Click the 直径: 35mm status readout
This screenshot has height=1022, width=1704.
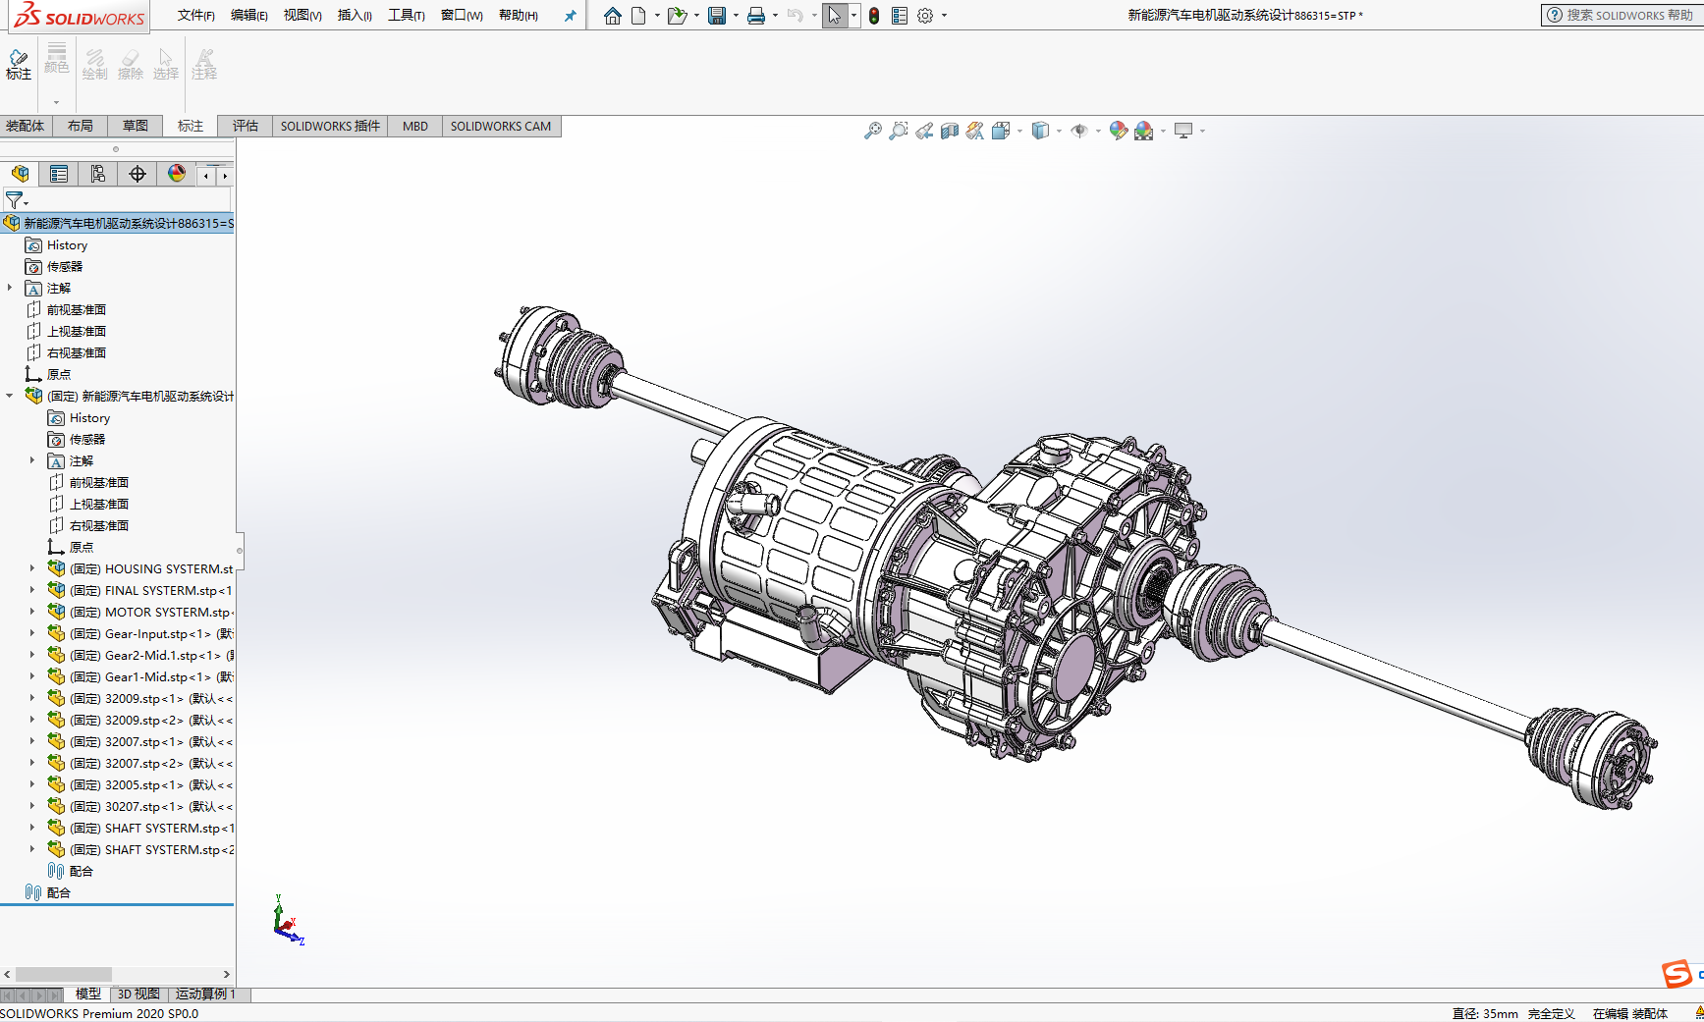(1485, 1014)
